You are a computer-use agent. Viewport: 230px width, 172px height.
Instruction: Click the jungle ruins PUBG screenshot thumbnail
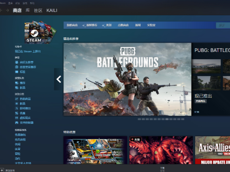(x=206, y=83)
